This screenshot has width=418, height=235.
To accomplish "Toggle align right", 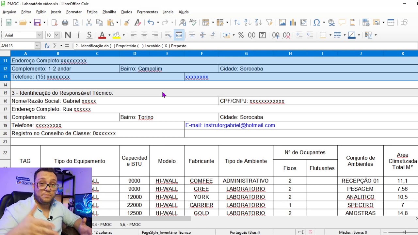I will [155, 35].
